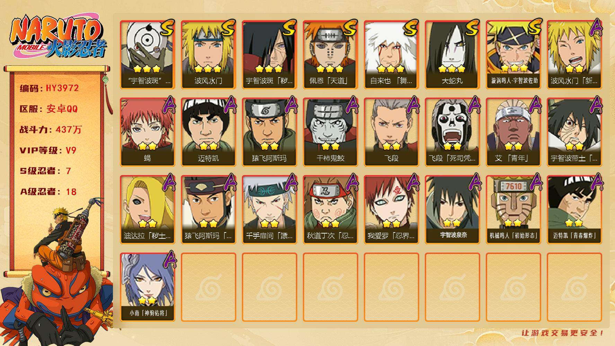Click the 迈特凯 ninja portrait card
The height and width of the screenshot is (346, 615).
click(208, 132)
